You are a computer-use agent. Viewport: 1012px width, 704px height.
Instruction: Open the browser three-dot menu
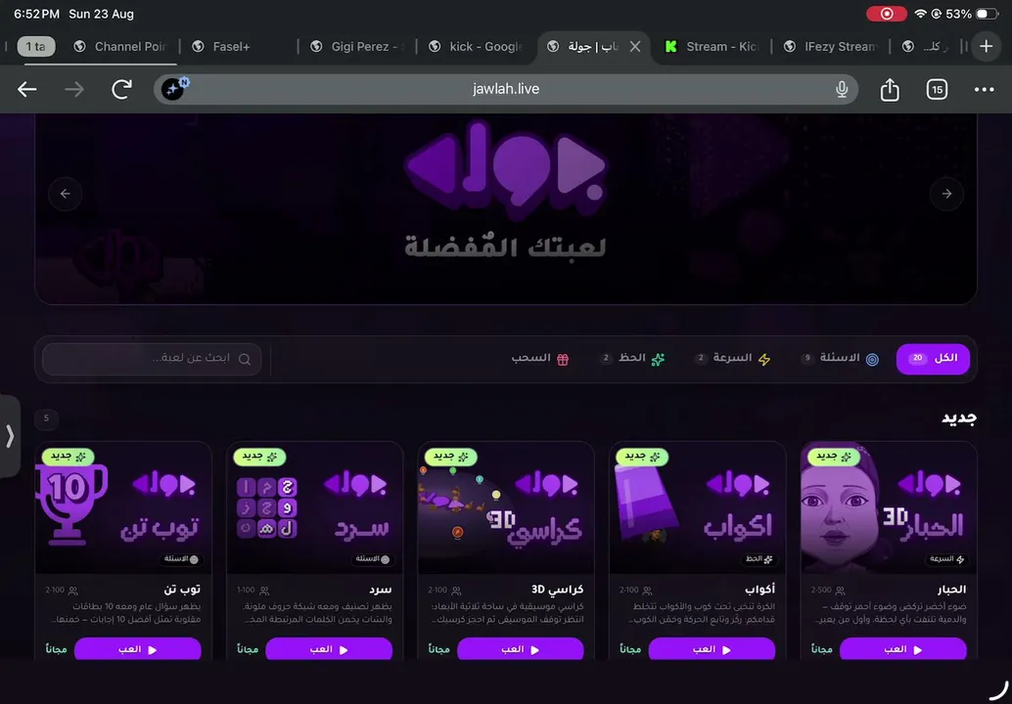[x=984, y=89]
